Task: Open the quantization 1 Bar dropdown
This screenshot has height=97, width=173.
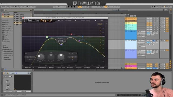Action: point(33,7)
